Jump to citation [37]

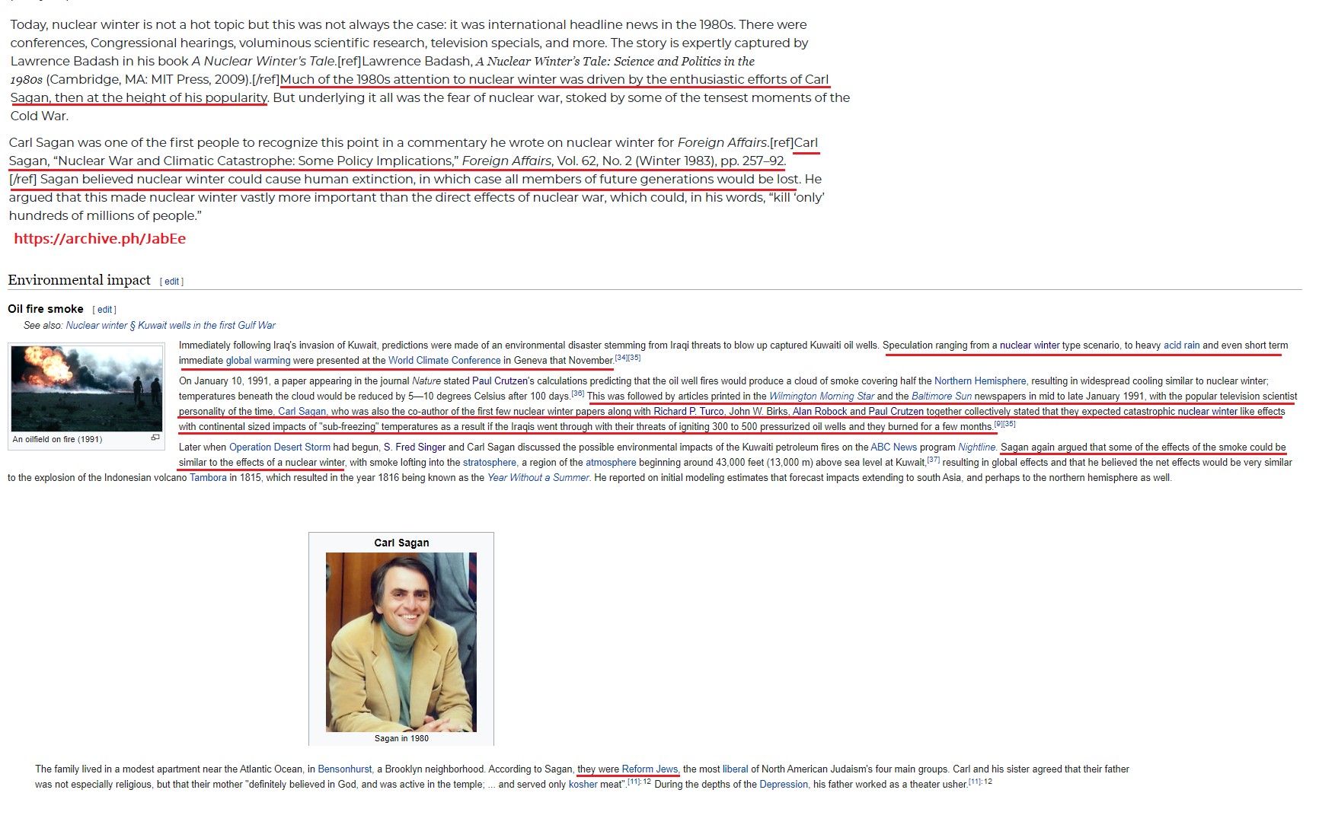point(934,460)
